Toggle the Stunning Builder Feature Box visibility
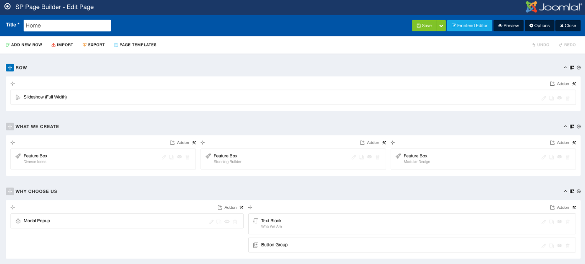 pyautogui.click(x=369, y=157)
